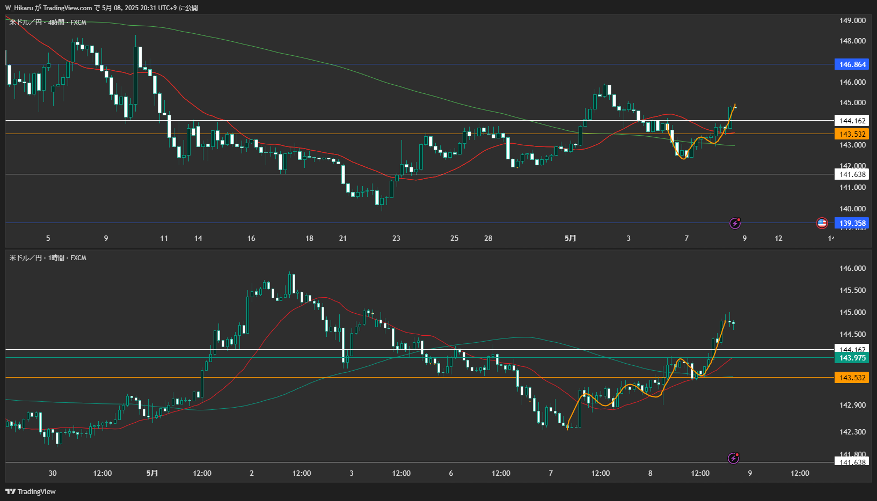Click the white 144.162 label on 4-hour chart
This screenshot has width=877, height=501.
852,121
